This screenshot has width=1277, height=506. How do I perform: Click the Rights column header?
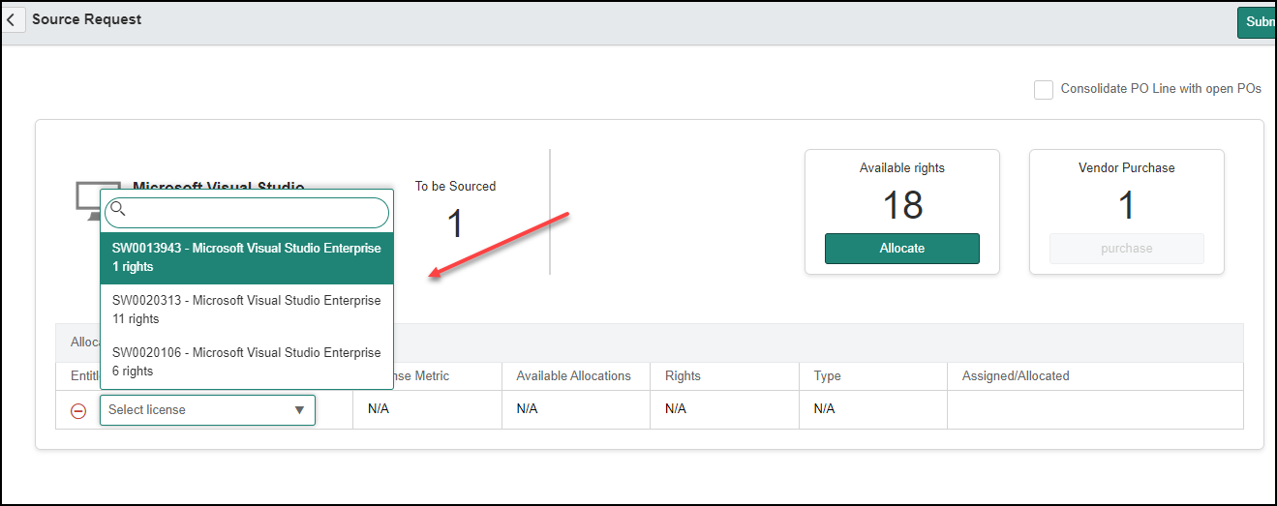pos(683,375)
